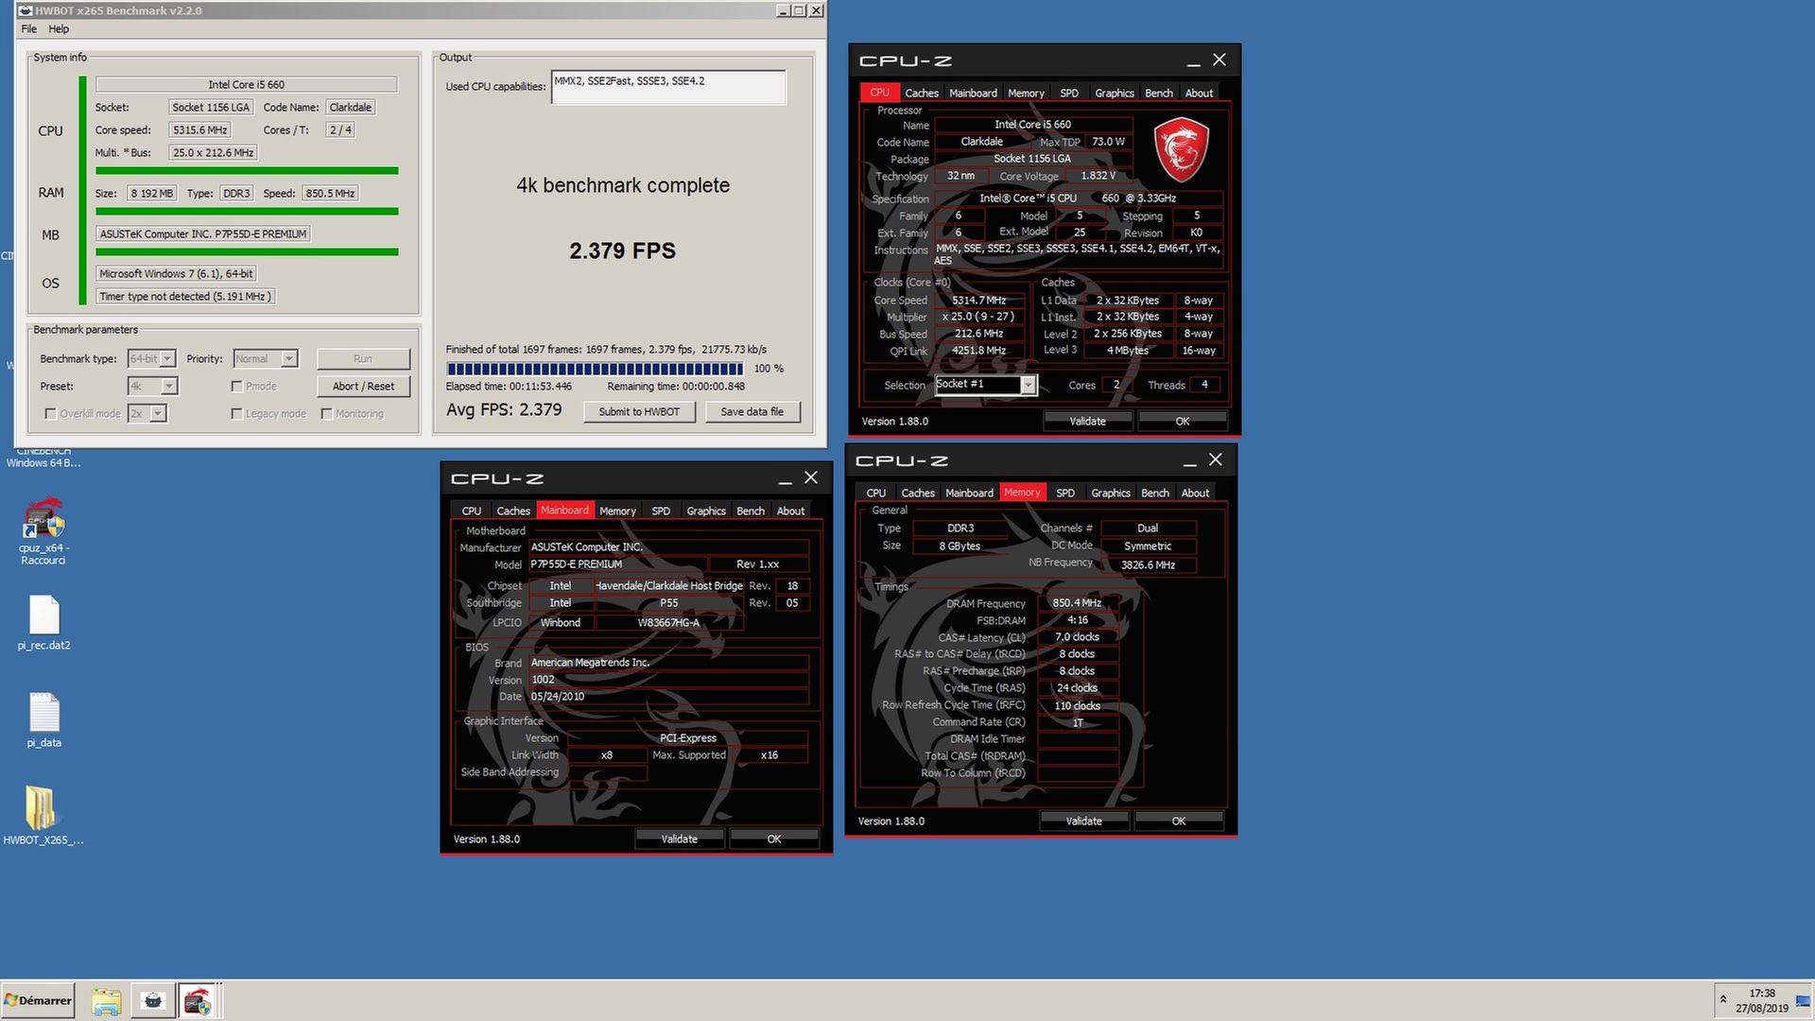Open Memory tab in Mainboard CPU-Z window

(617, 510)
